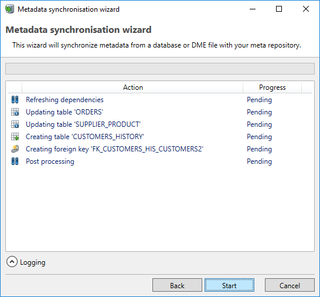Image resolution: width=320 pixels, height=297 pixels.
Task: Select the 'Refreshing dependencies' action row
Action: pos(160,100)
